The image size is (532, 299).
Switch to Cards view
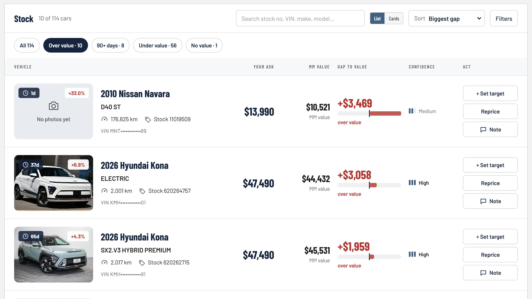pyautogui.click(x=394, y=19)
